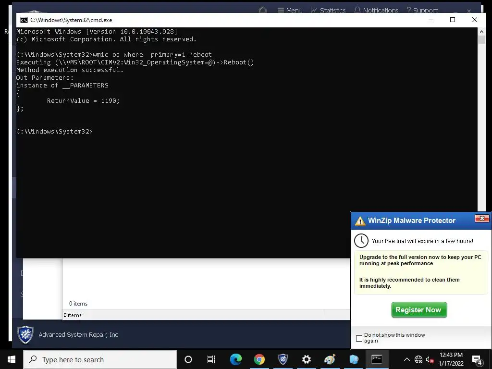This screenshot has height=369, width=492.
Task: Close the WinZip Malware Protector popup
Action: pyautogui.click(x=481, y=219)
